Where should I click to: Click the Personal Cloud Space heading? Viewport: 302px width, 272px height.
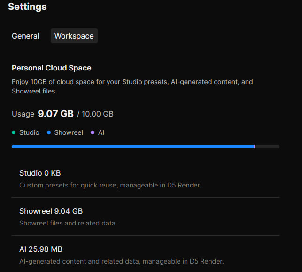pos(51,68)
